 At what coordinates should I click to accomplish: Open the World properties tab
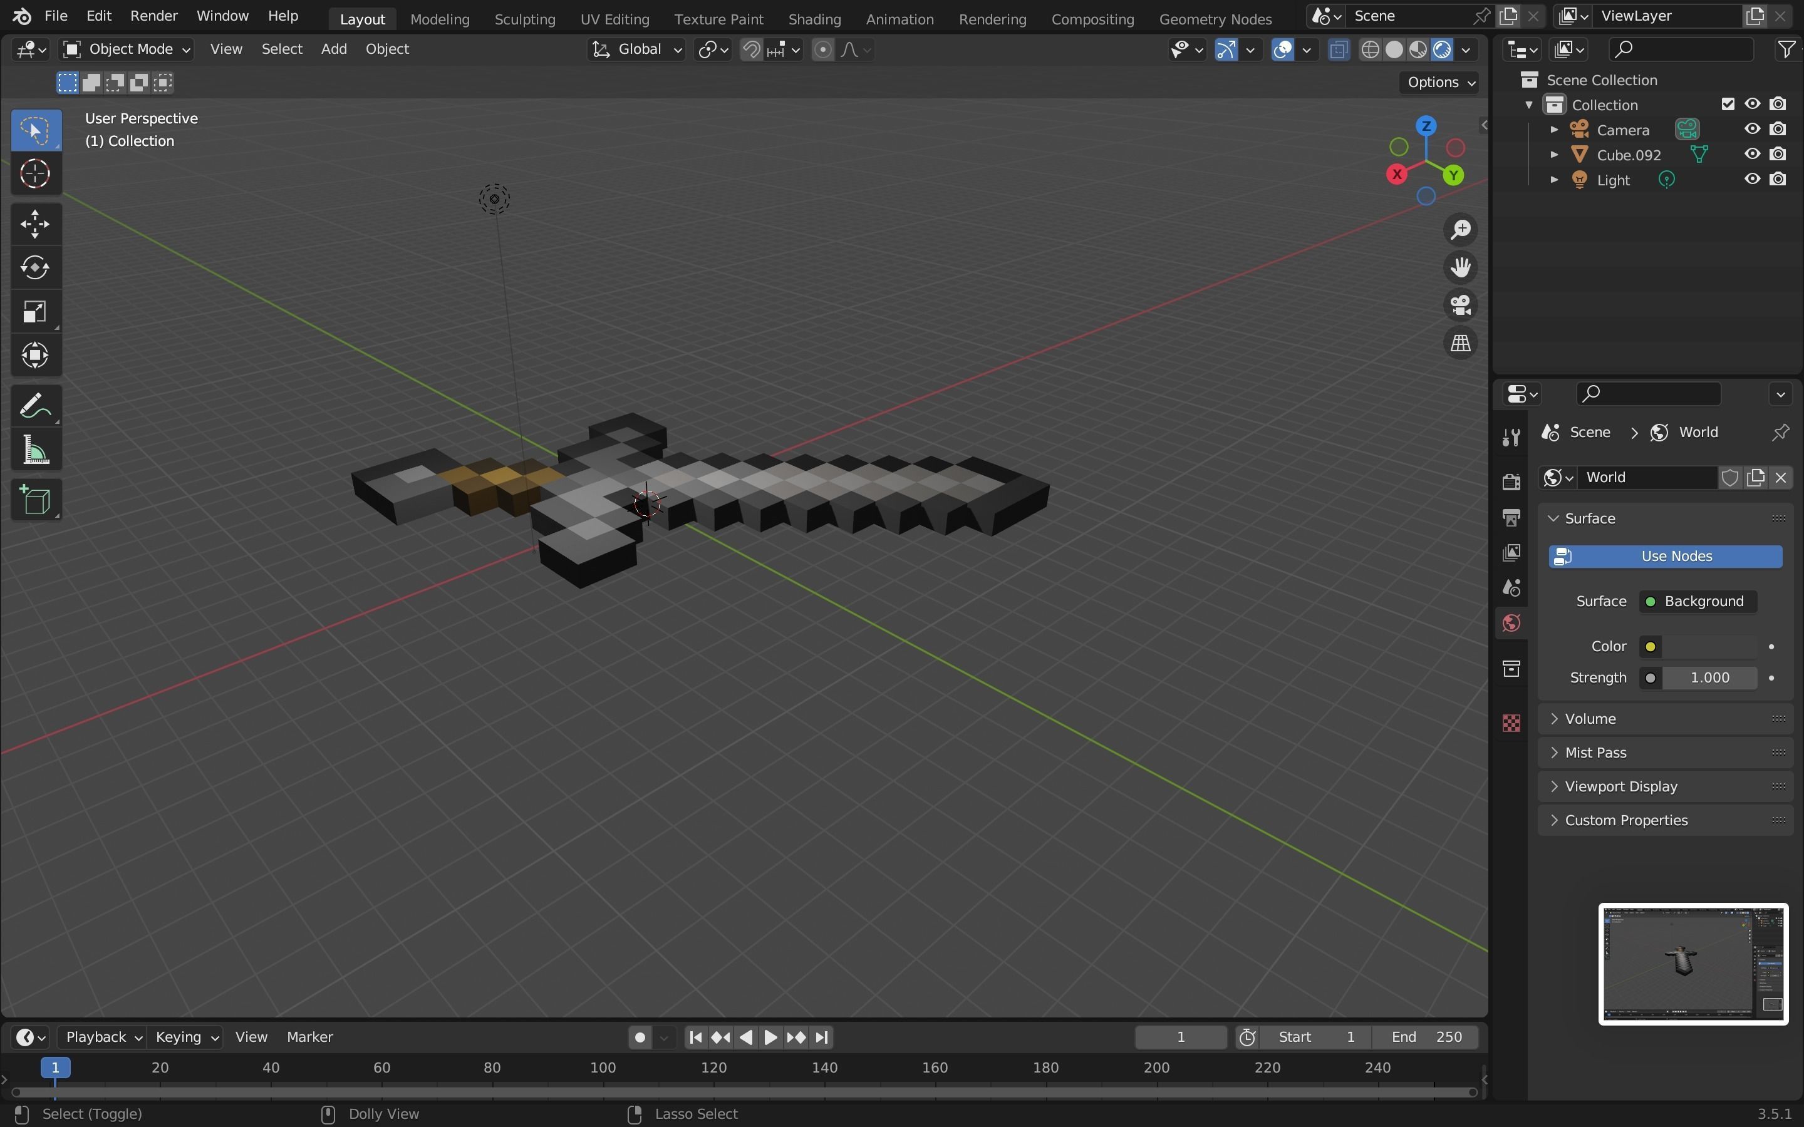coord(1511,623)
